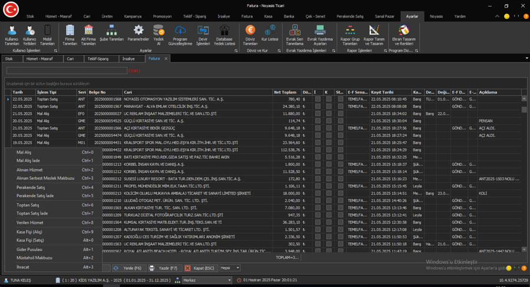Expand Kullanıcı İşlemleri group launcher
Image resolution: width=530 pixels, height=287 pixels.
[56, 51]
